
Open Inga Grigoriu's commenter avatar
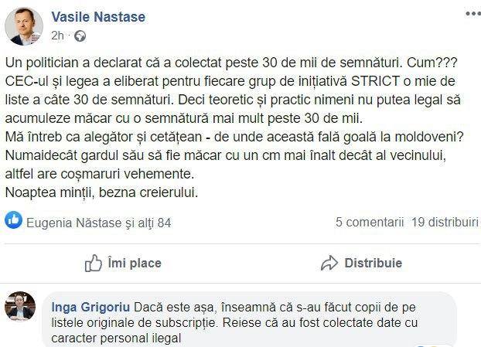[x=19, y=307]
